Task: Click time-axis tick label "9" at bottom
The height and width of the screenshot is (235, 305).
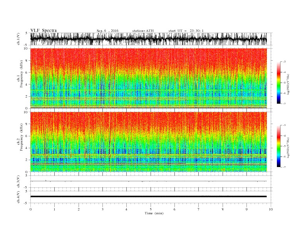Action: 246,209
